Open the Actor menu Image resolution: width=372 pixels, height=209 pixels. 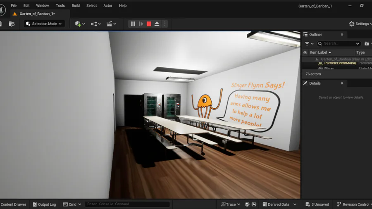pos(108,5)
